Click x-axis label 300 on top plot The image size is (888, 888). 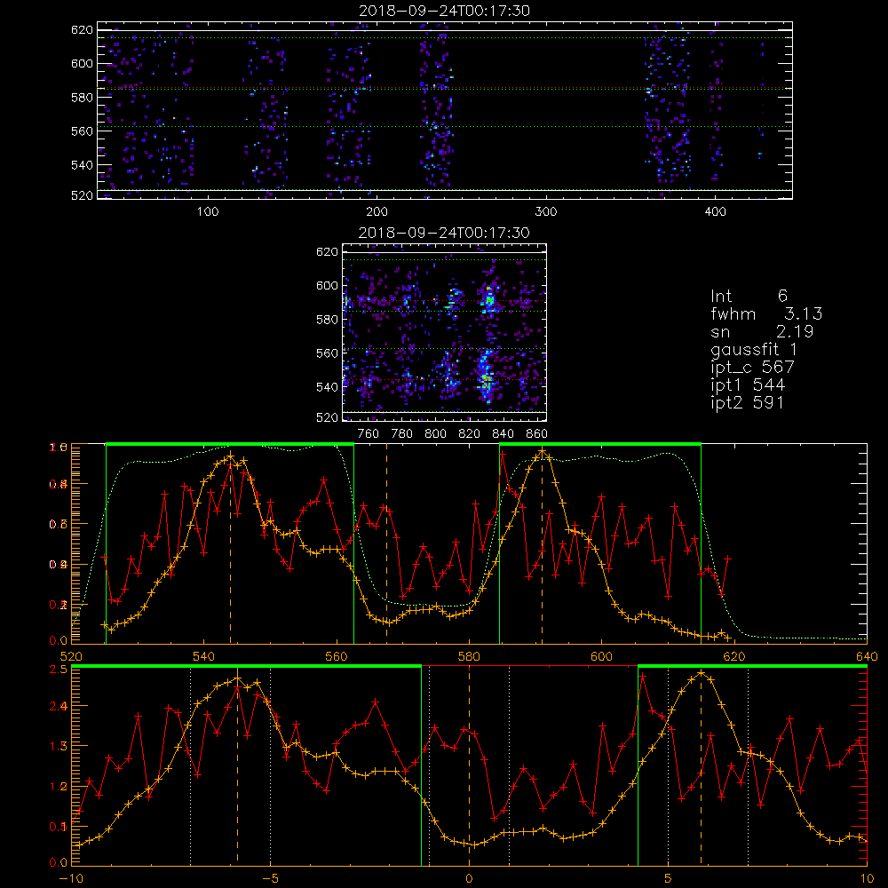click(x=546, y=212)
